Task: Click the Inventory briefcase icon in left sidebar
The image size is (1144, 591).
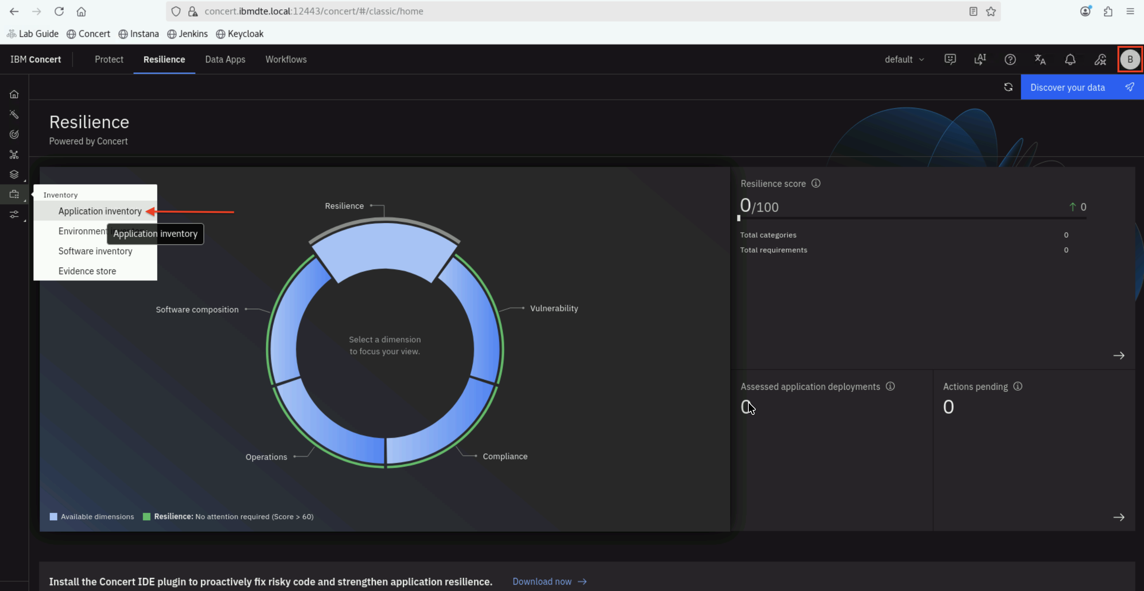Action: coord(14,195)
